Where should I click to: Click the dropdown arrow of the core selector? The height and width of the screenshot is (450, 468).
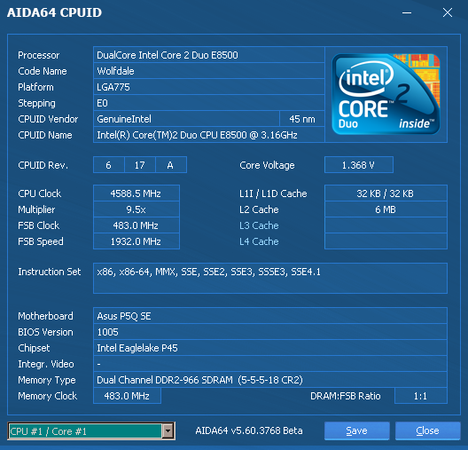tap(168, 431)
